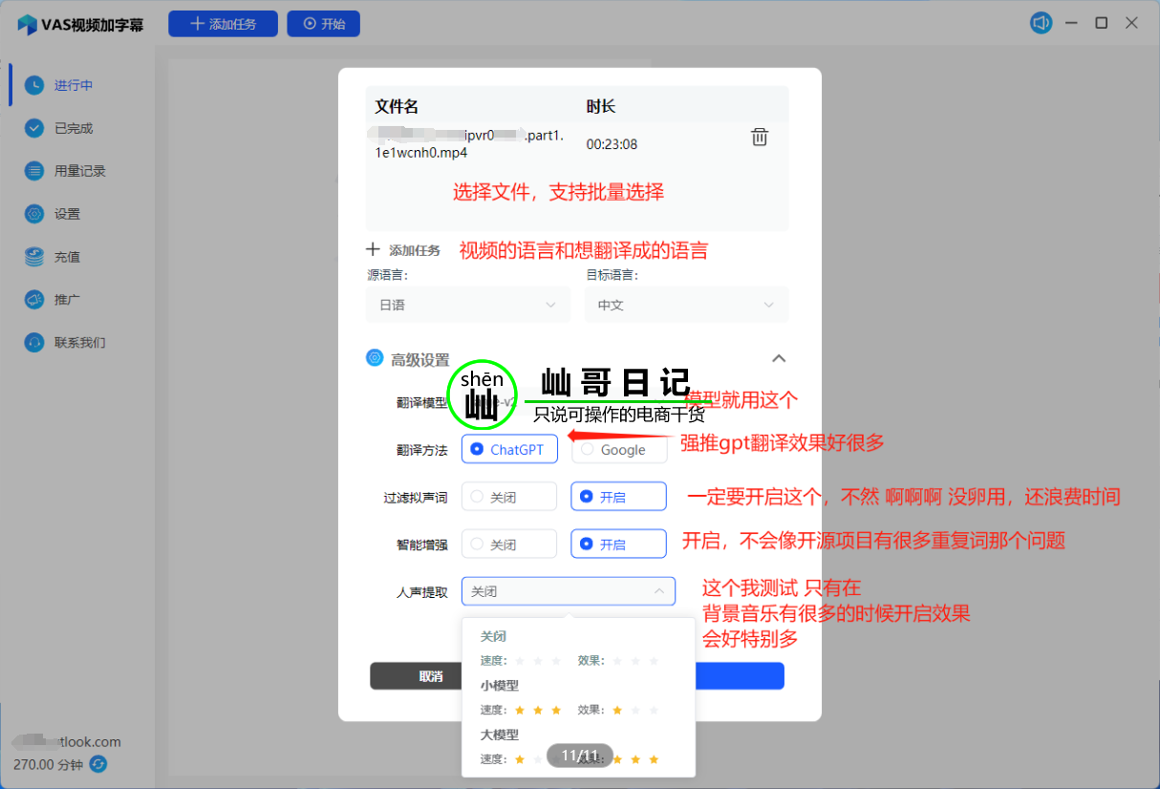Click the 设置 gear icon in sidebar
This screenshot has height=789, width=1160.
[x=34, y=214]
